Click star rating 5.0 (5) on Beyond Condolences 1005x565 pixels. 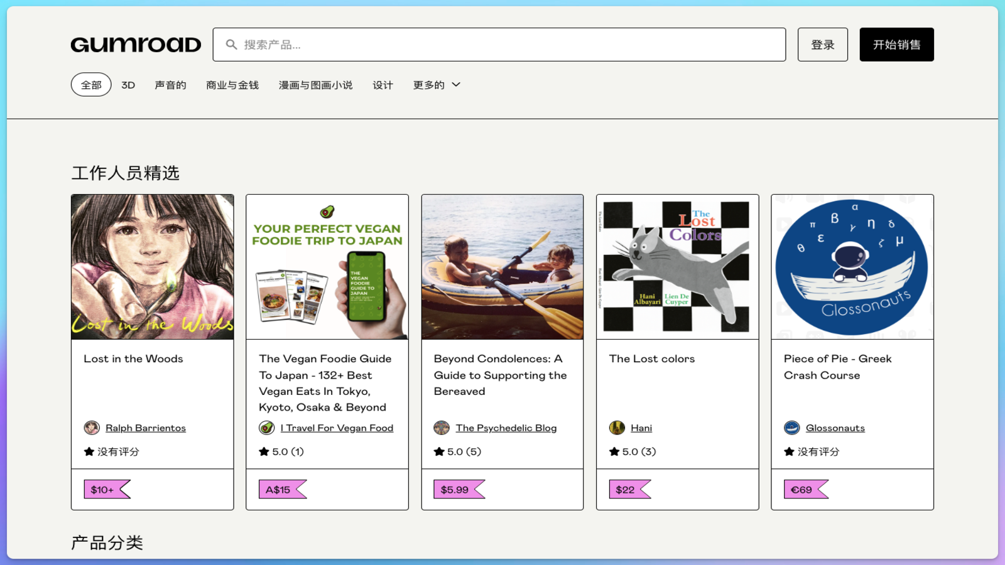tap(457, 451)
